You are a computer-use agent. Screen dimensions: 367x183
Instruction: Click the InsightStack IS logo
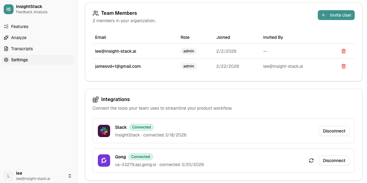coord(9,9)
